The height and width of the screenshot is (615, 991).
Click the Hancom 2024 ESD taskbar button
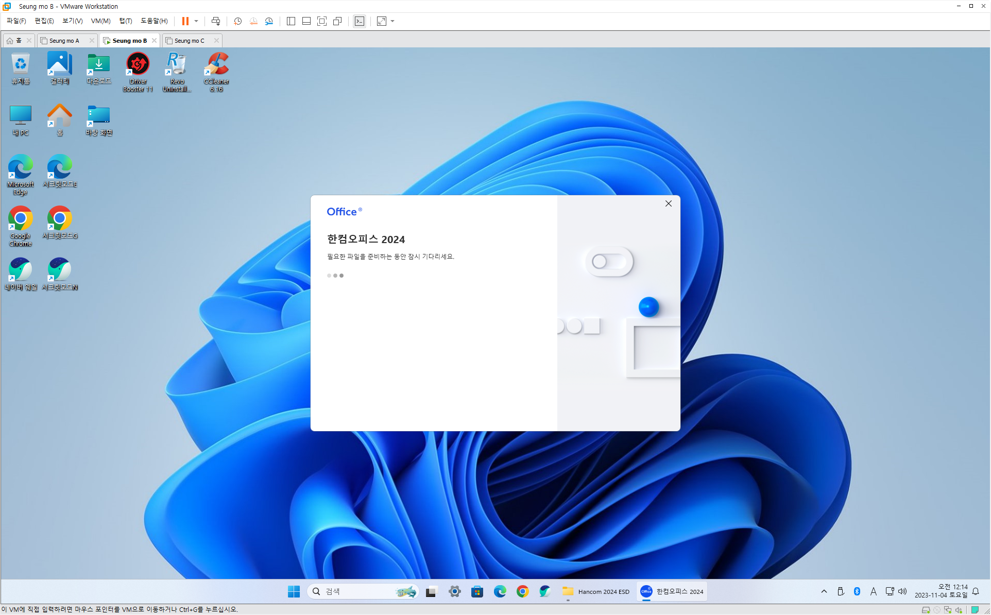pos(596,591)
